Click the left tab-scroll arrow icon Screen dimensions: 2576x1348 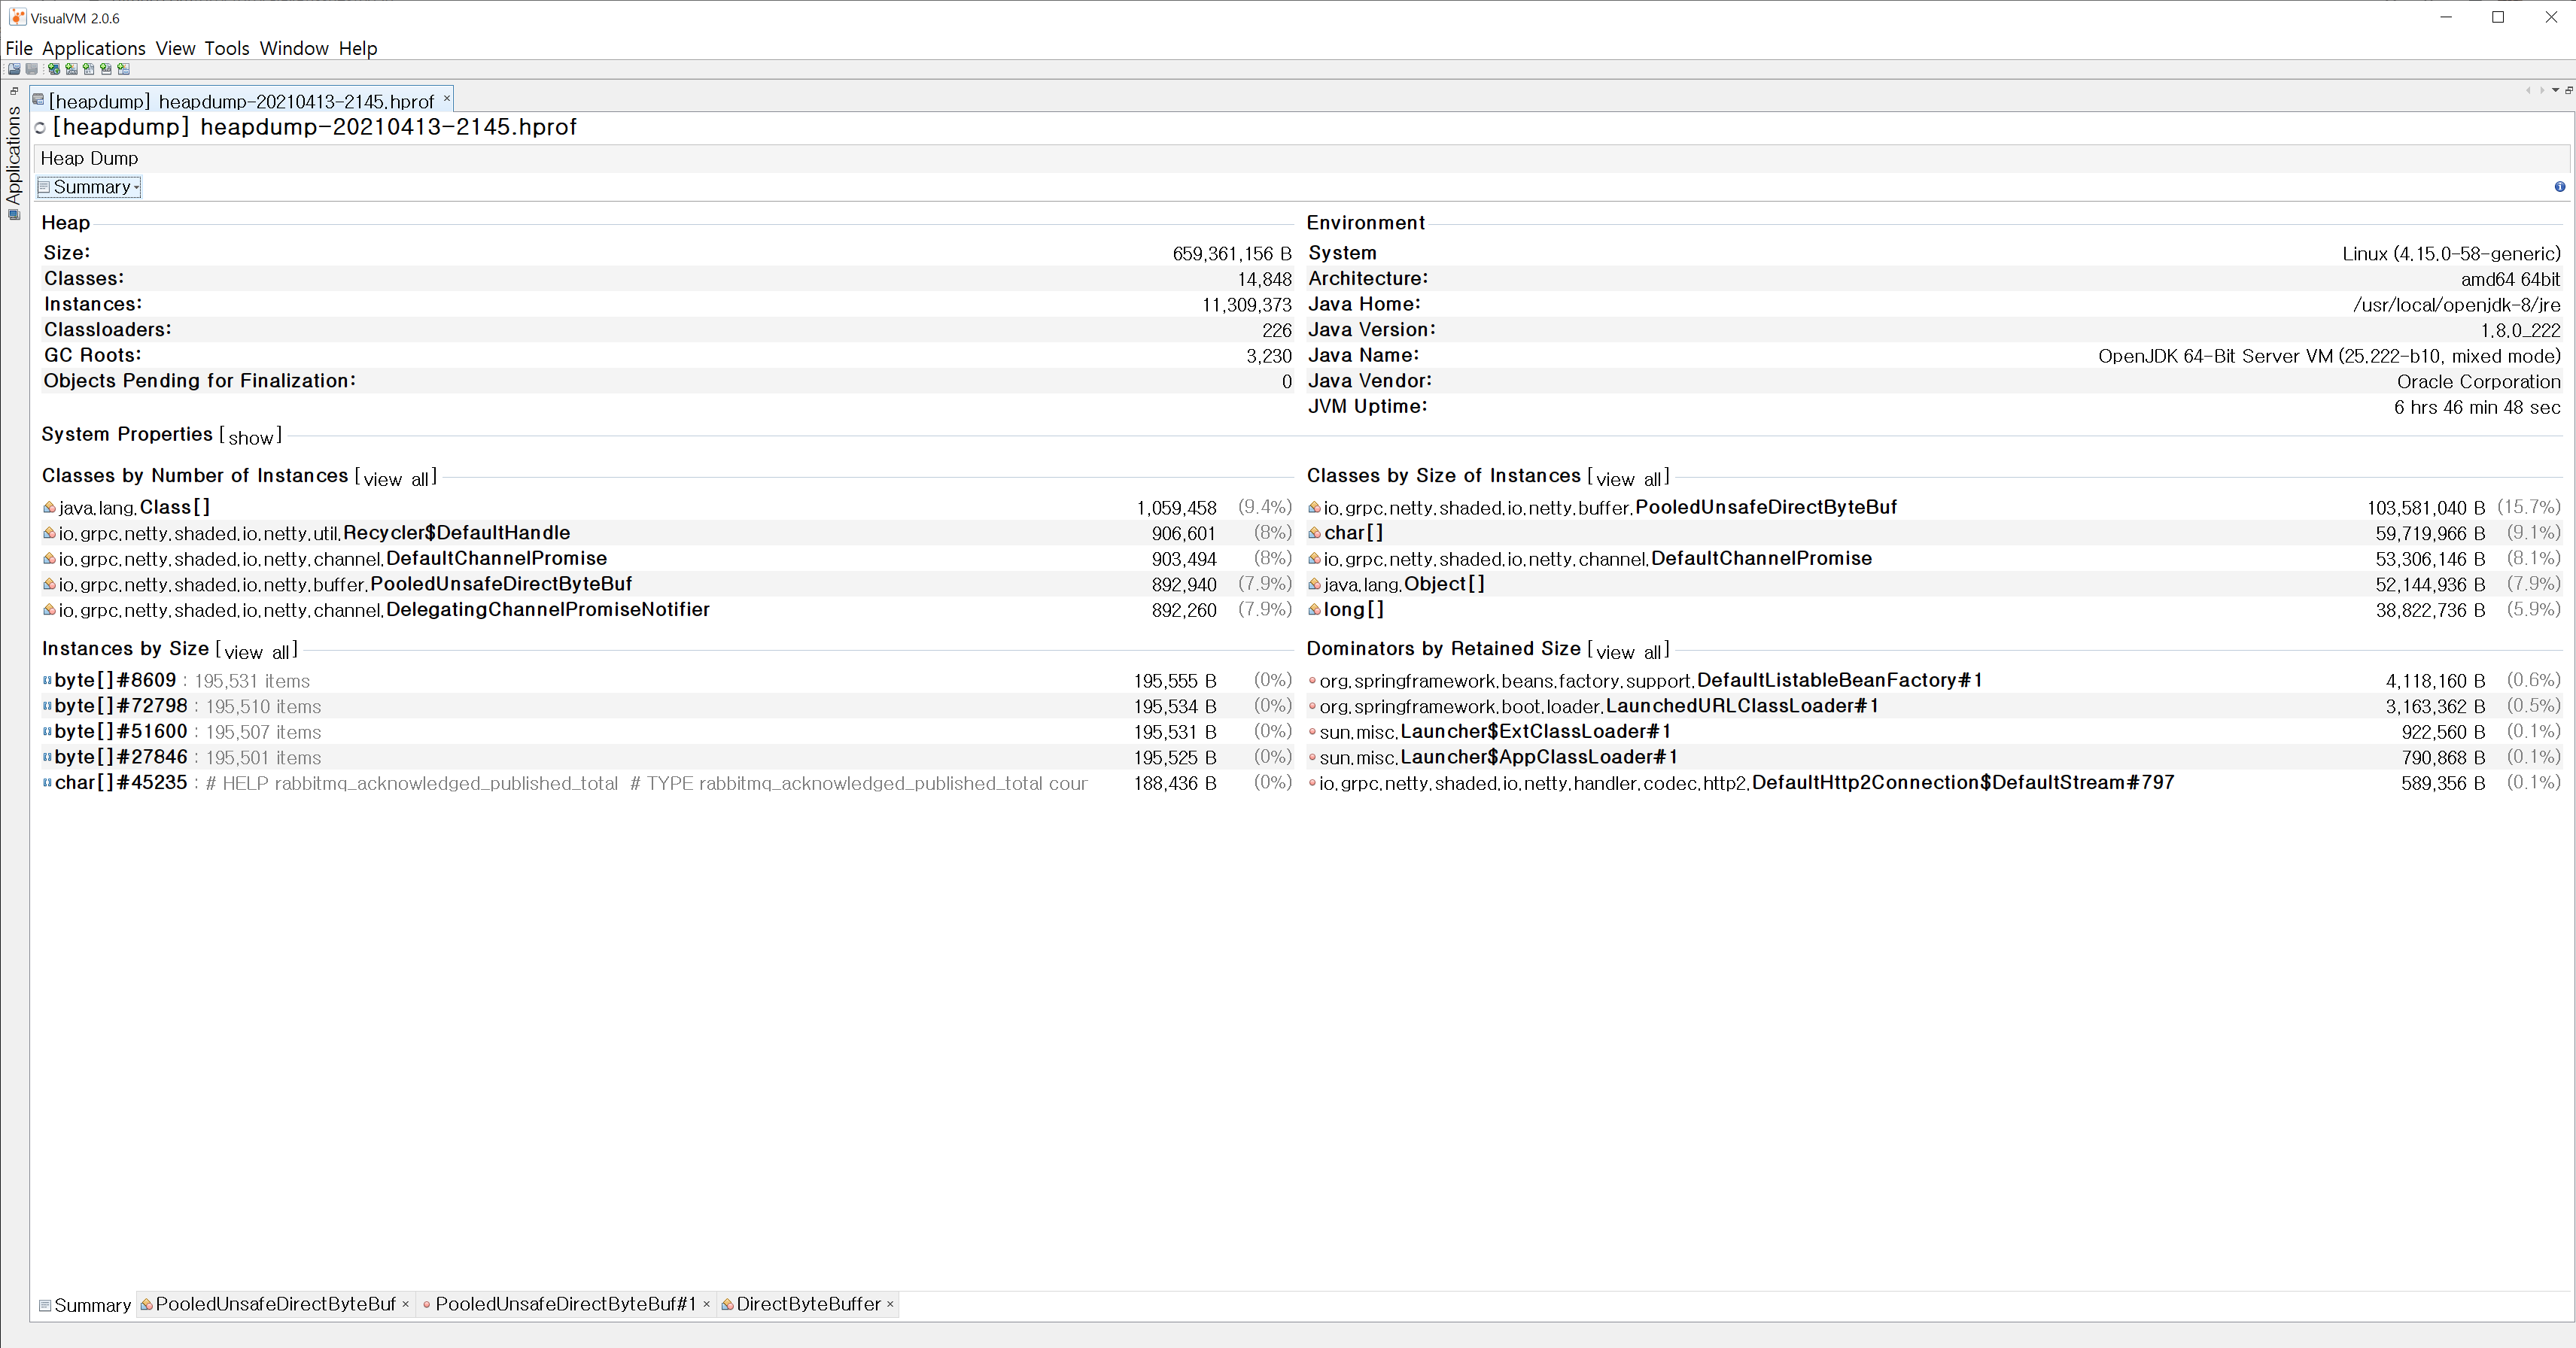[x=2528, y=91]
